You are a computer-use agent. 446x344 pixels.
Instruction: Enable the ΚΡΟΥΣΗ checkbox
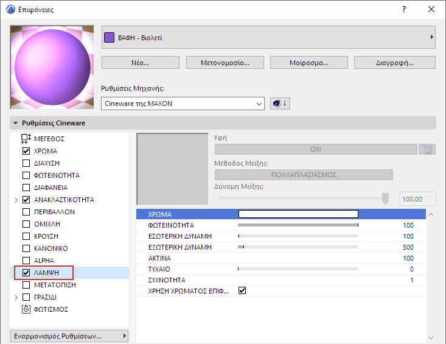coord(26,236)
